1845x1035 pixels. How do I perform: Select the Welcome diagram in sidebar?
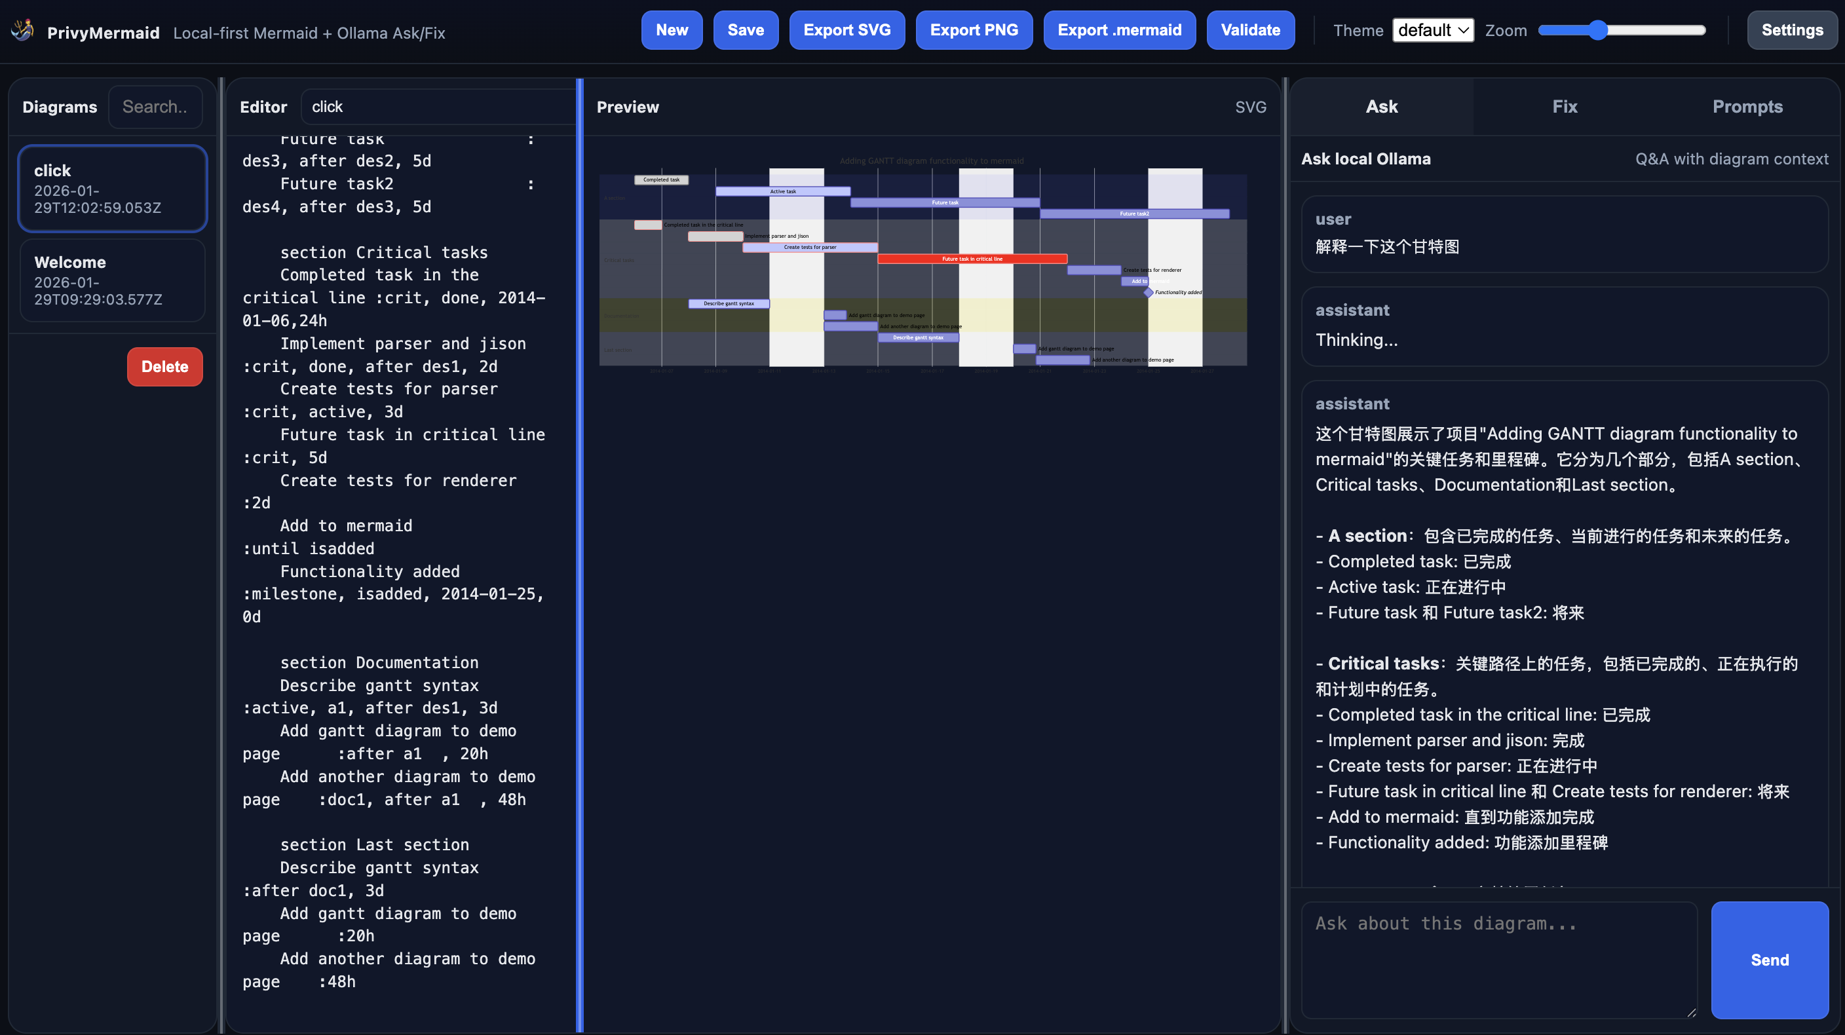click(112, 280)
